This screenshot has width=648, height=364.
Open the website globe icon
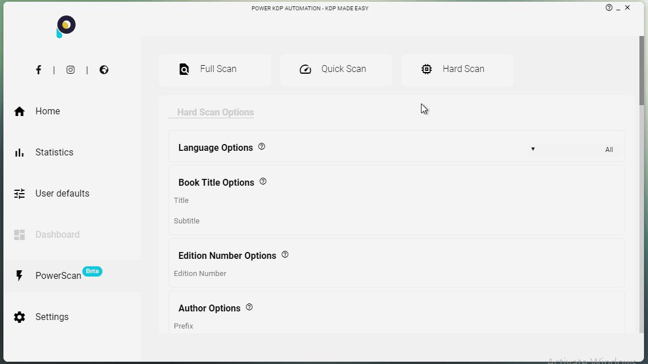click(x=104, y=70)
